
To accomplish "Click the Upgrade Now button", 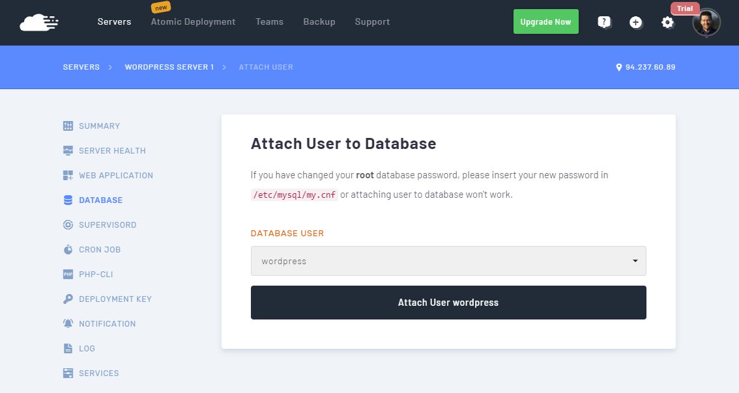I will click(545, 21).
